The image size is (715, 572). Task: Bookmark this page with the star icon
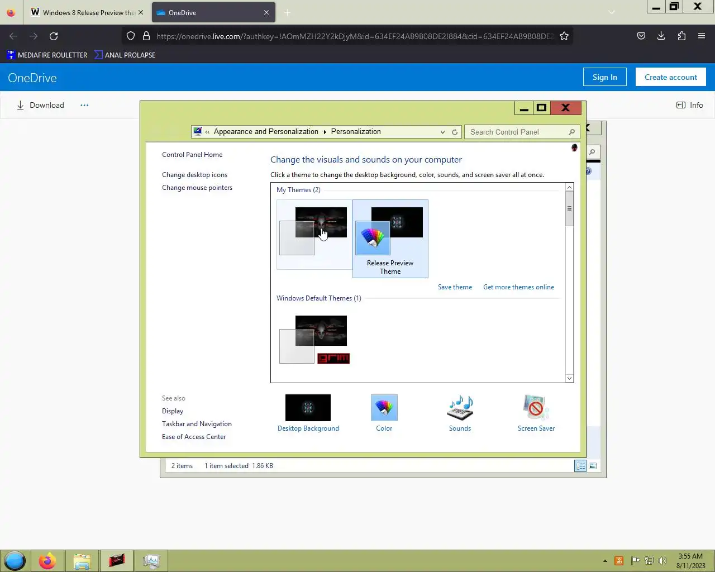[564, 36]
